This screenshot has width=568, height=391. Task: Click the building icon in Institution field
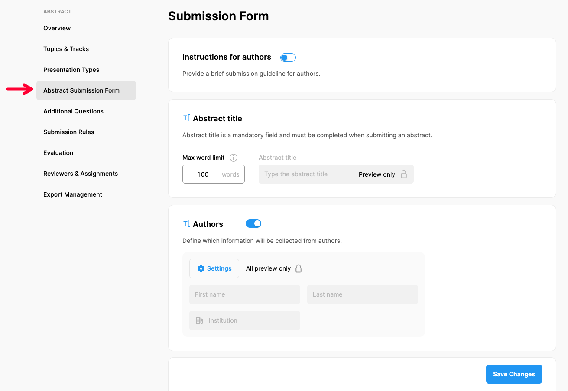[199, 320]
